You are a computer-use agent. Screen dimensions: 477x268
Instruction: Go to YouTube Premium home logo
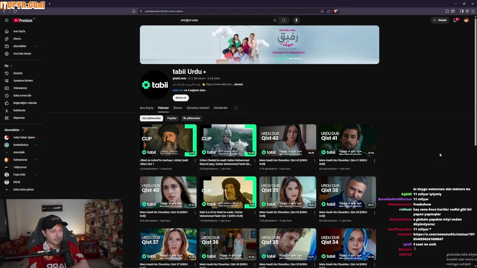pos(24,20)
